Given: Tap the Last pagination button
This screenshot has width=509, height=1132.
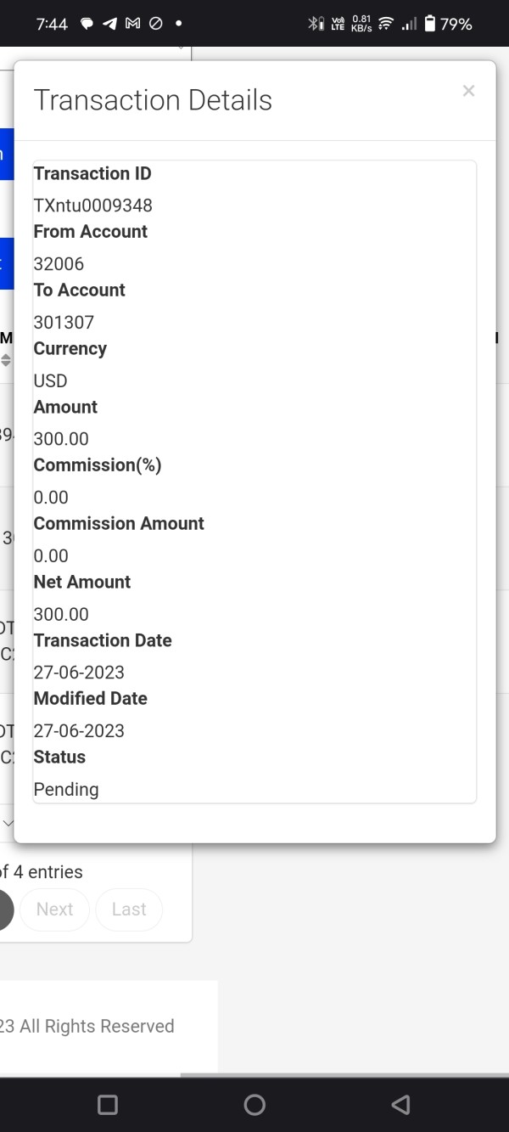Looking at the screenshot, I should 129,910.
